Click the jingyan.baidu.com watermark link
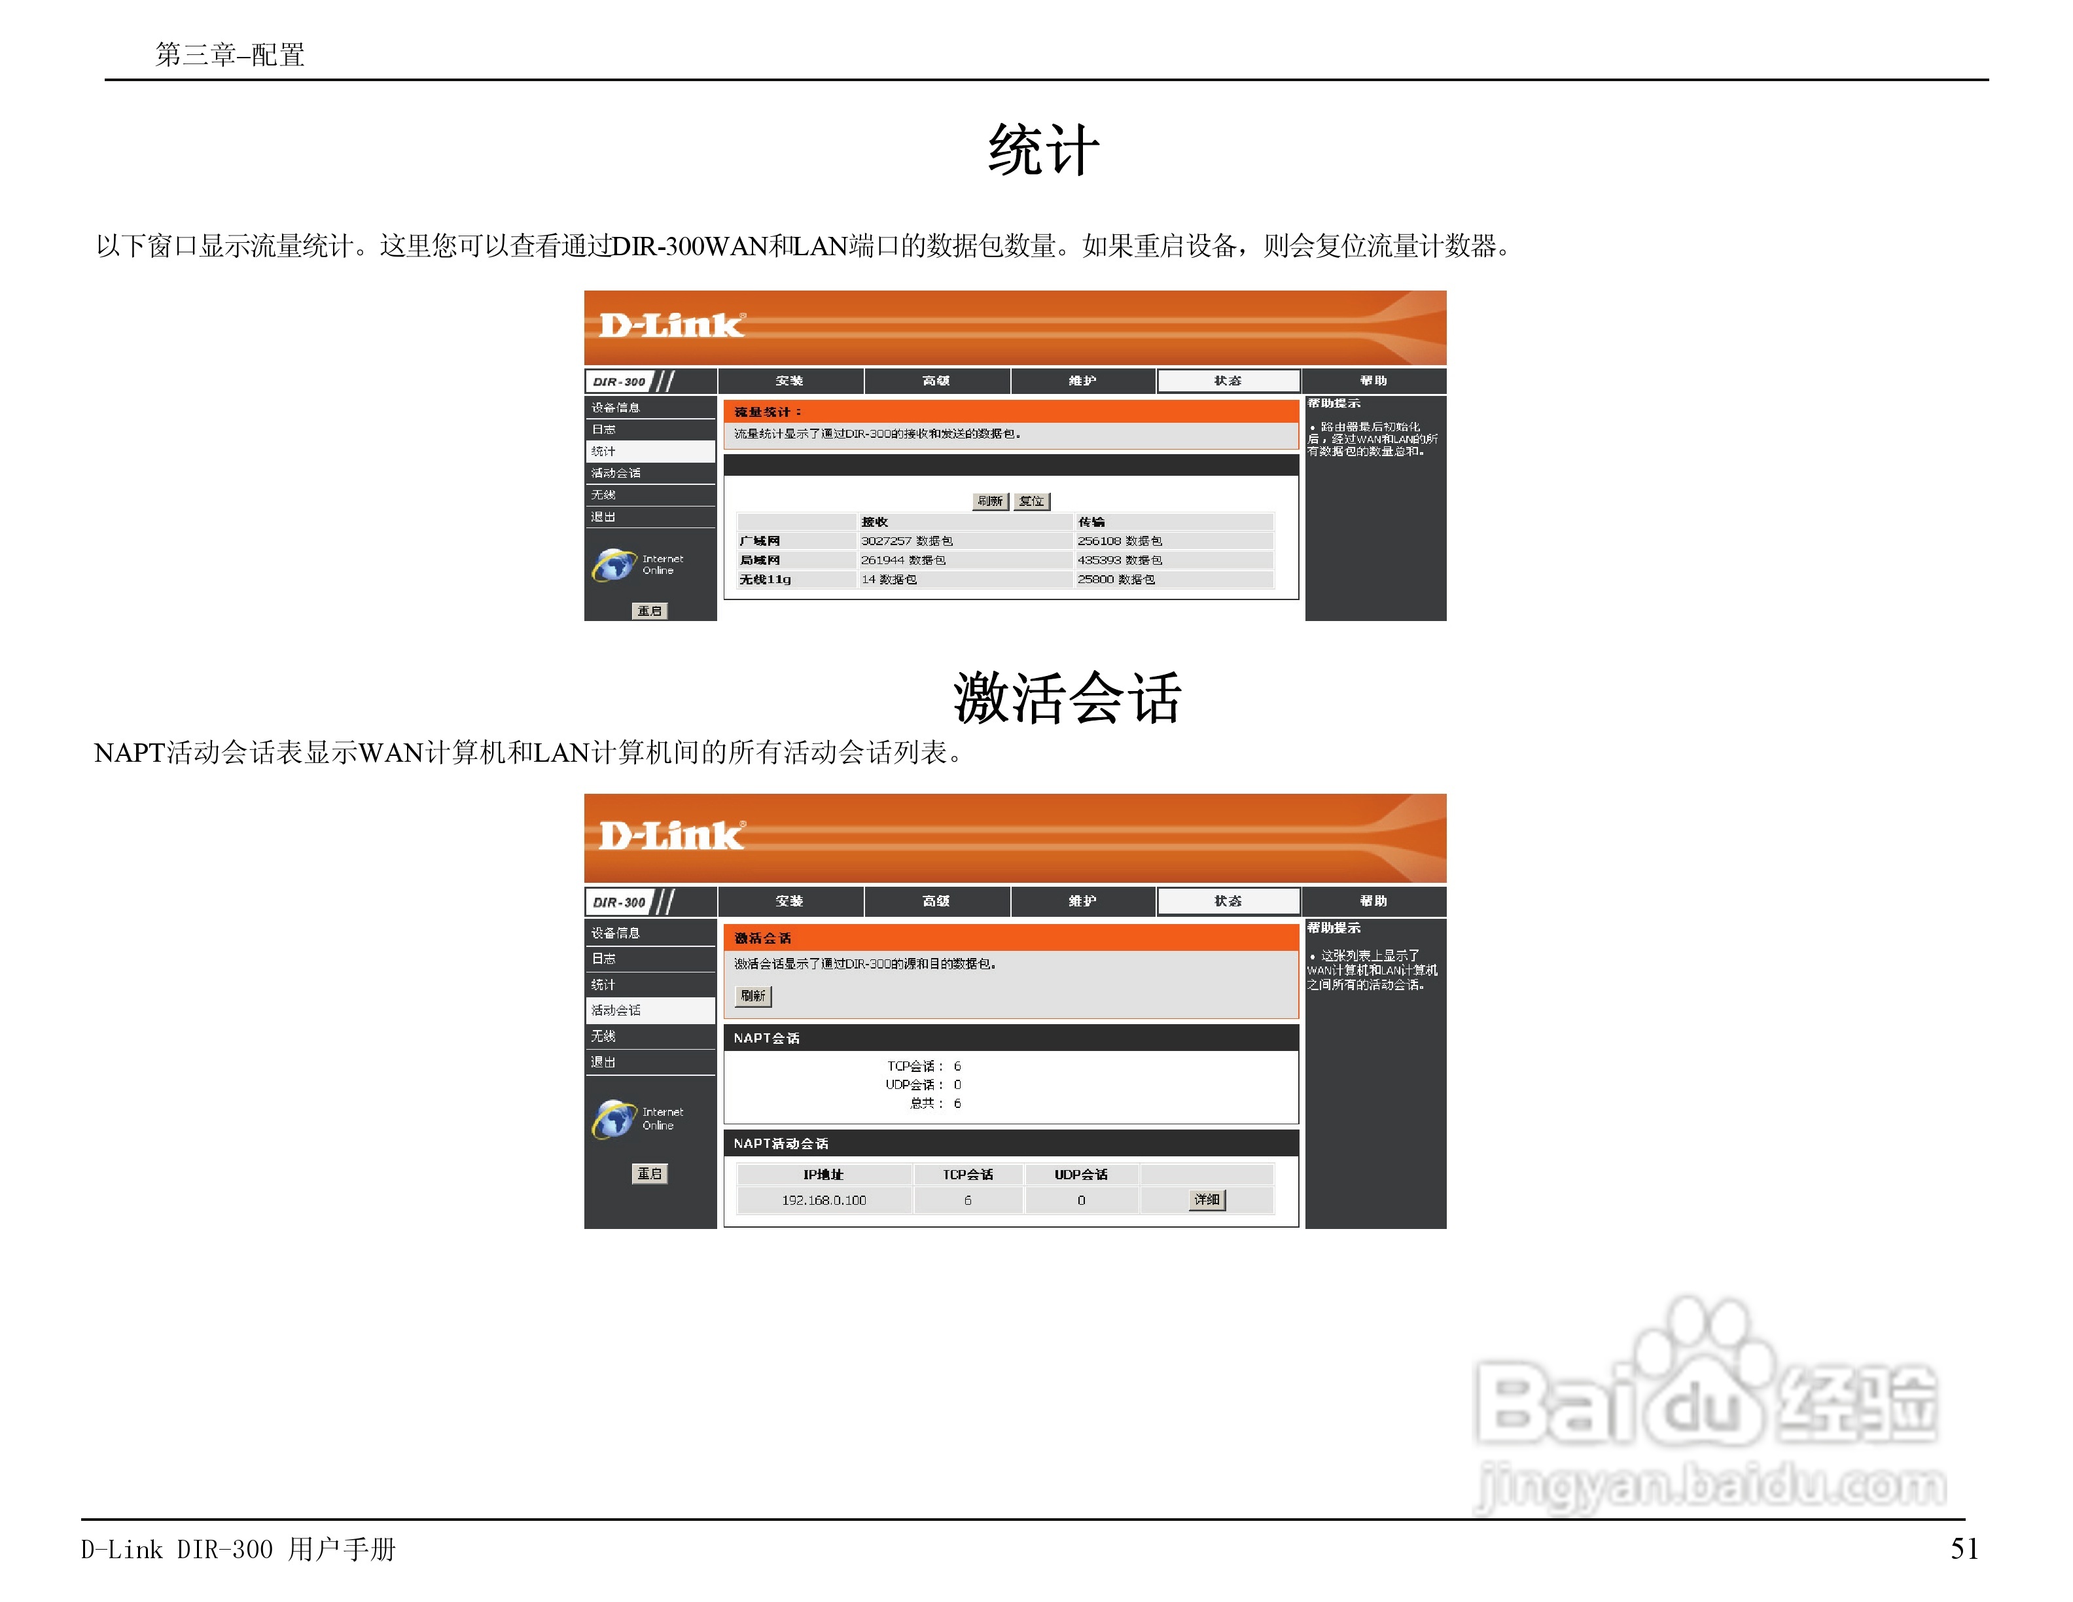Screen dimensions: 2073x1602 1711,1486
